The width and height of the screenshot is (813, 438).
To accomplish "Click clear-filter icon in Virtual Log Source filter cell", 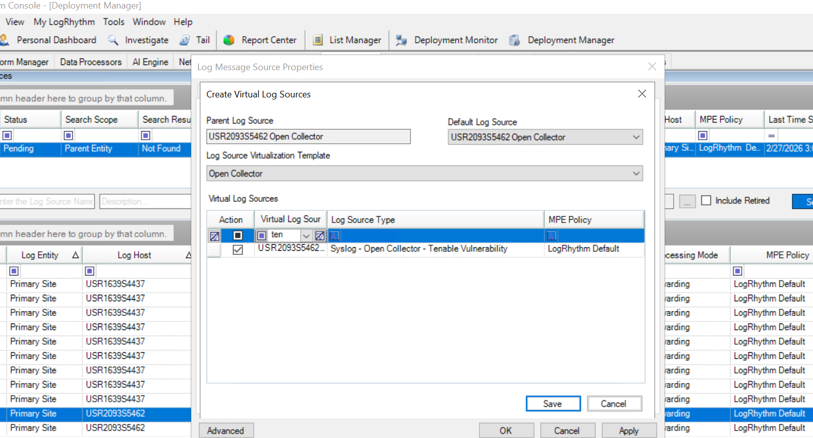I will click(320, 236).
